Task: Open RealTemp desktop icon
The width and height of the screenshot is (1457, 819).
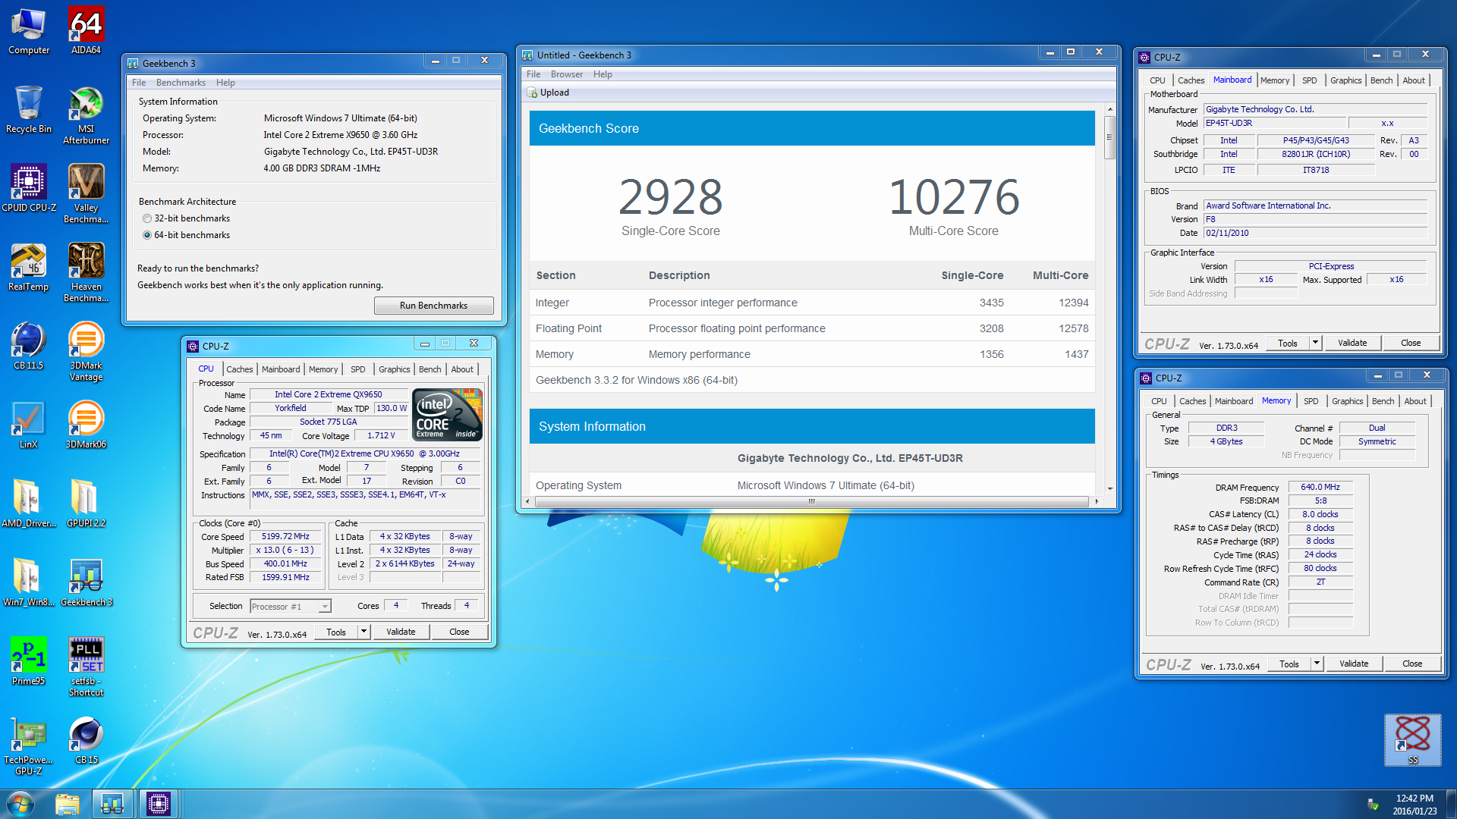Action: (29, 268)
